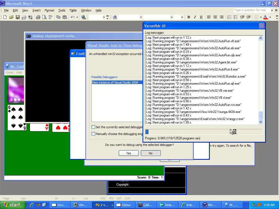Insert a hyperlink using the globe icon
Viewport: 279px width, 209px height.
pyautogui.click(x=83, y=17)
